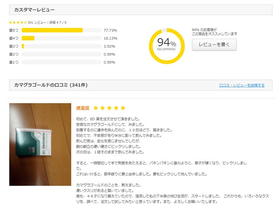280x211 pixels.
Task: Click the fifth star in 満足度 rating
Action: 122,108
